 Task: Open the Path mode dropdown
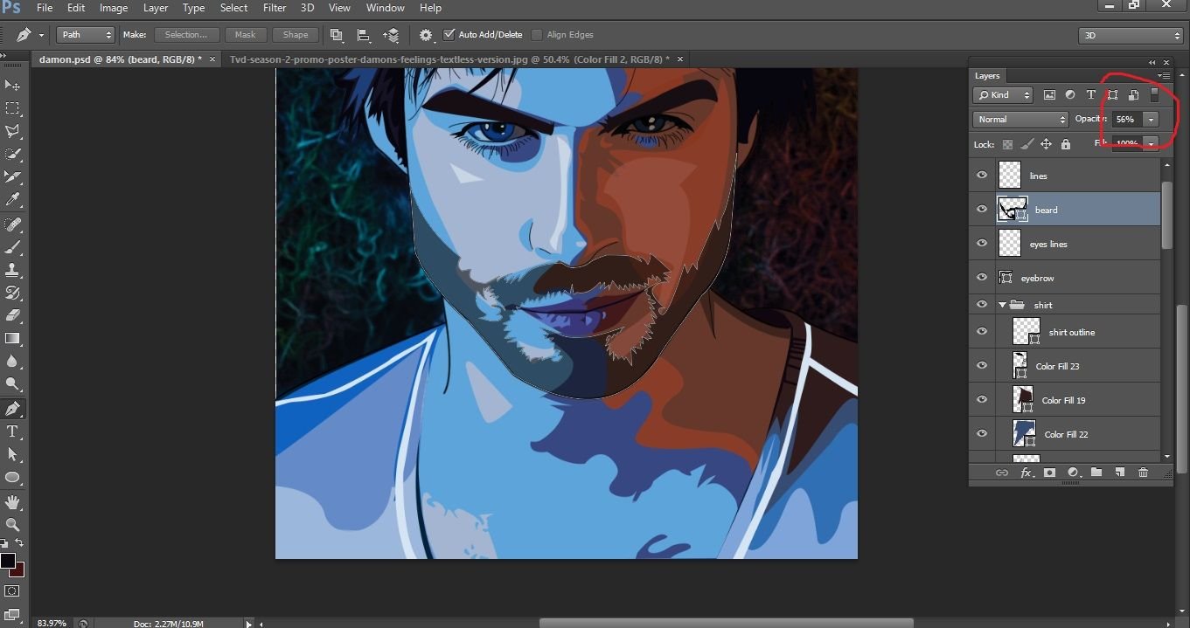pyautogui.click(x=86, y=35)
